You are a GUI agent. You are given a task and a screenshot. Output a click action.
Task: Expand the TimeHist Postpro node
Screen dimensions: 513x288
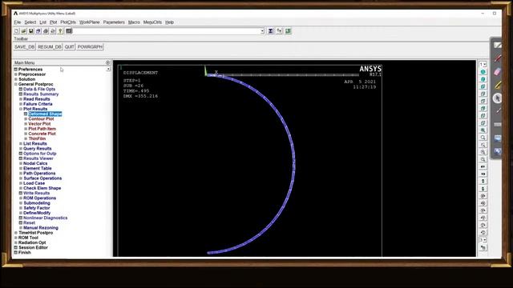coord(16,233)
